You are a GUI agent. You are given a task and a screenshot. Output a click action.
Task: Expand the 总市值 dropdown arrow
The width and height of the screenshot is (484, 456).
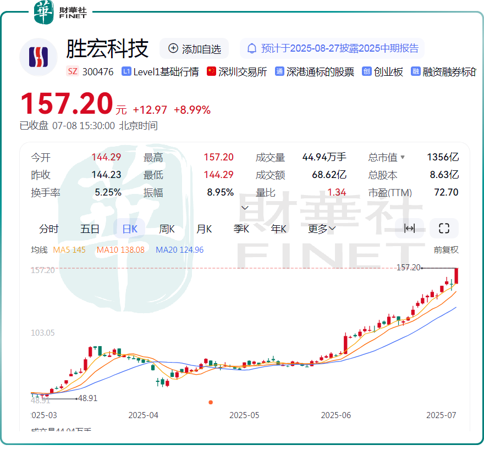point(403,157)
